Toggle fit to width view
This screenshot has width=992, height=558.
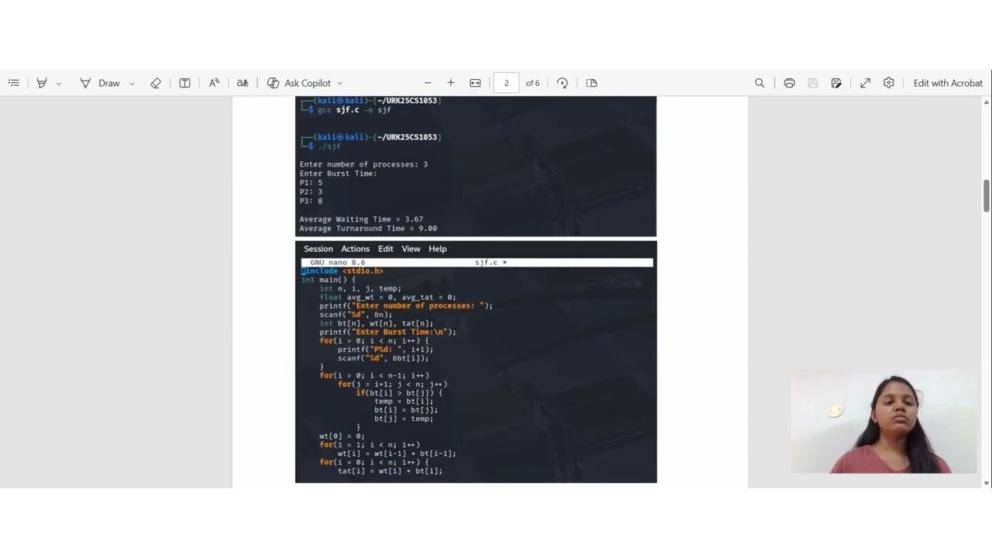tap(475, 83)
